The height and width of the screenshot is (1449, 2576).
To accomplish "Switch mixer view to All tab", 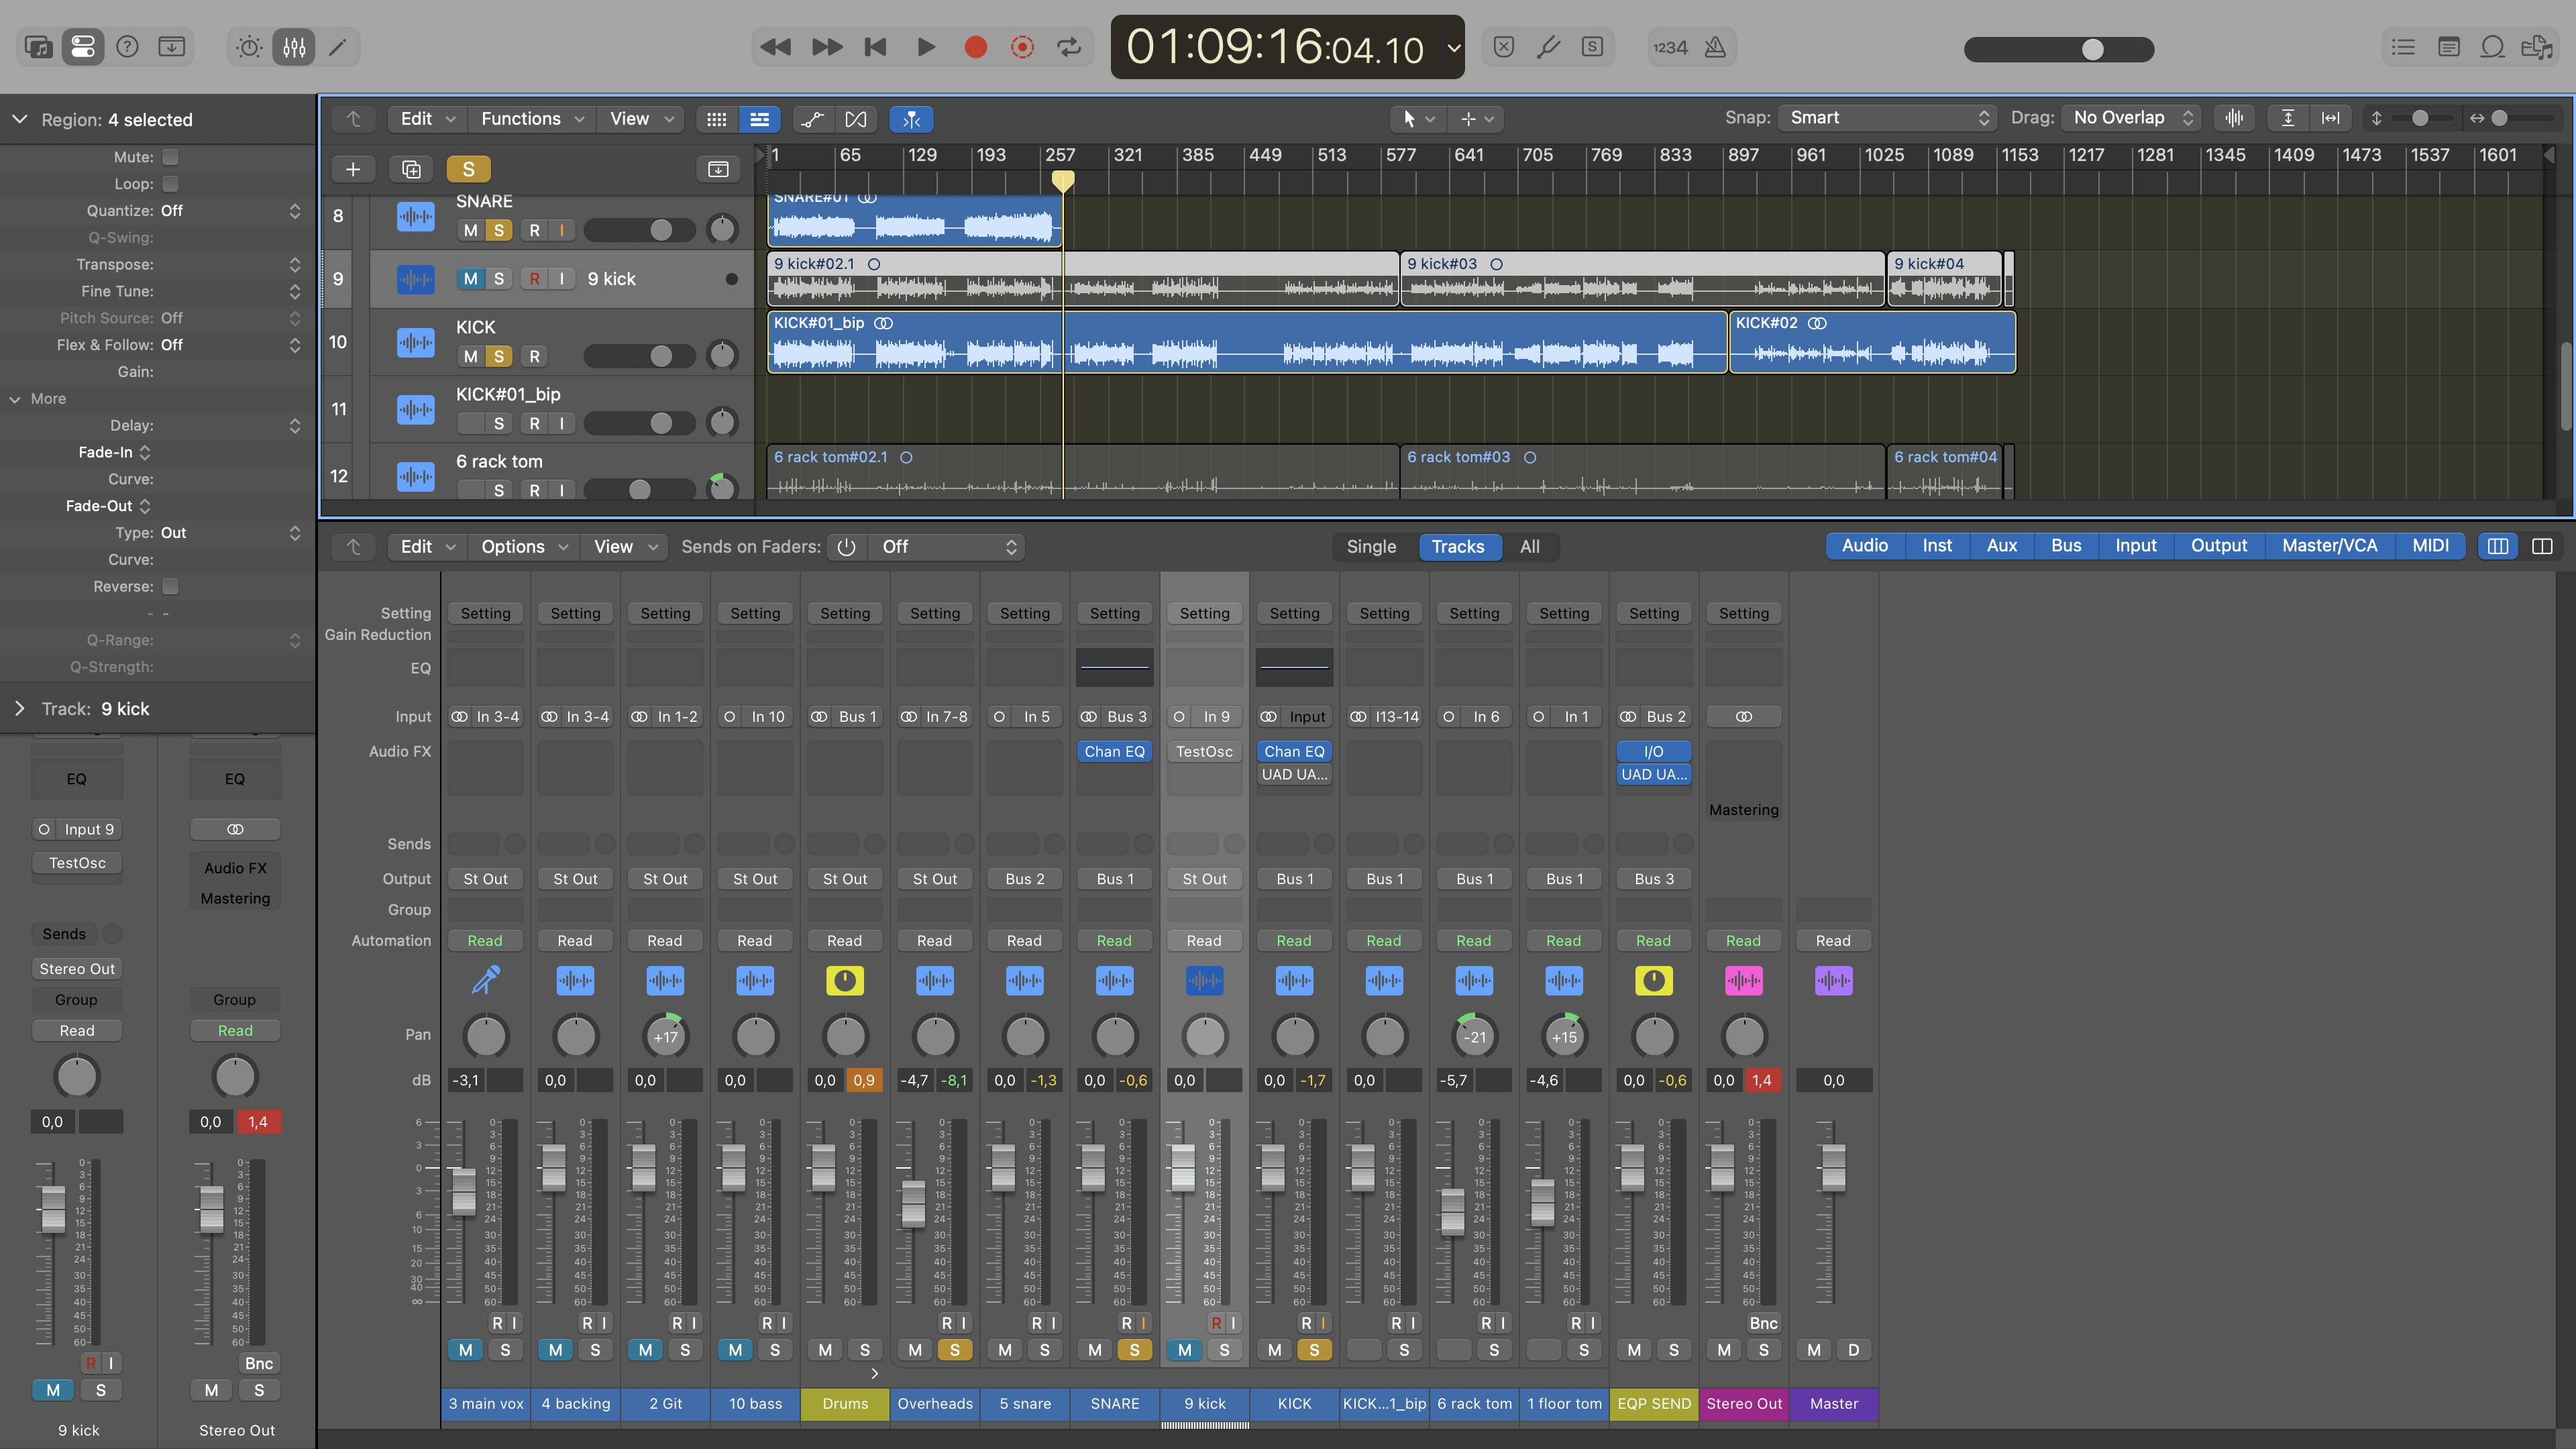I will click(x=1529, y=547).
